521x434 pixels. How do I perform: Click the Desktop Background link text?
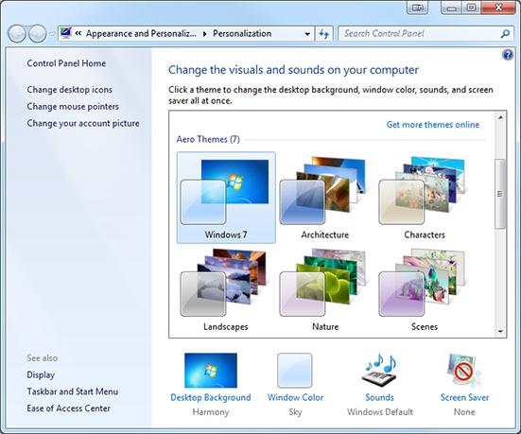tap(211, 397)
